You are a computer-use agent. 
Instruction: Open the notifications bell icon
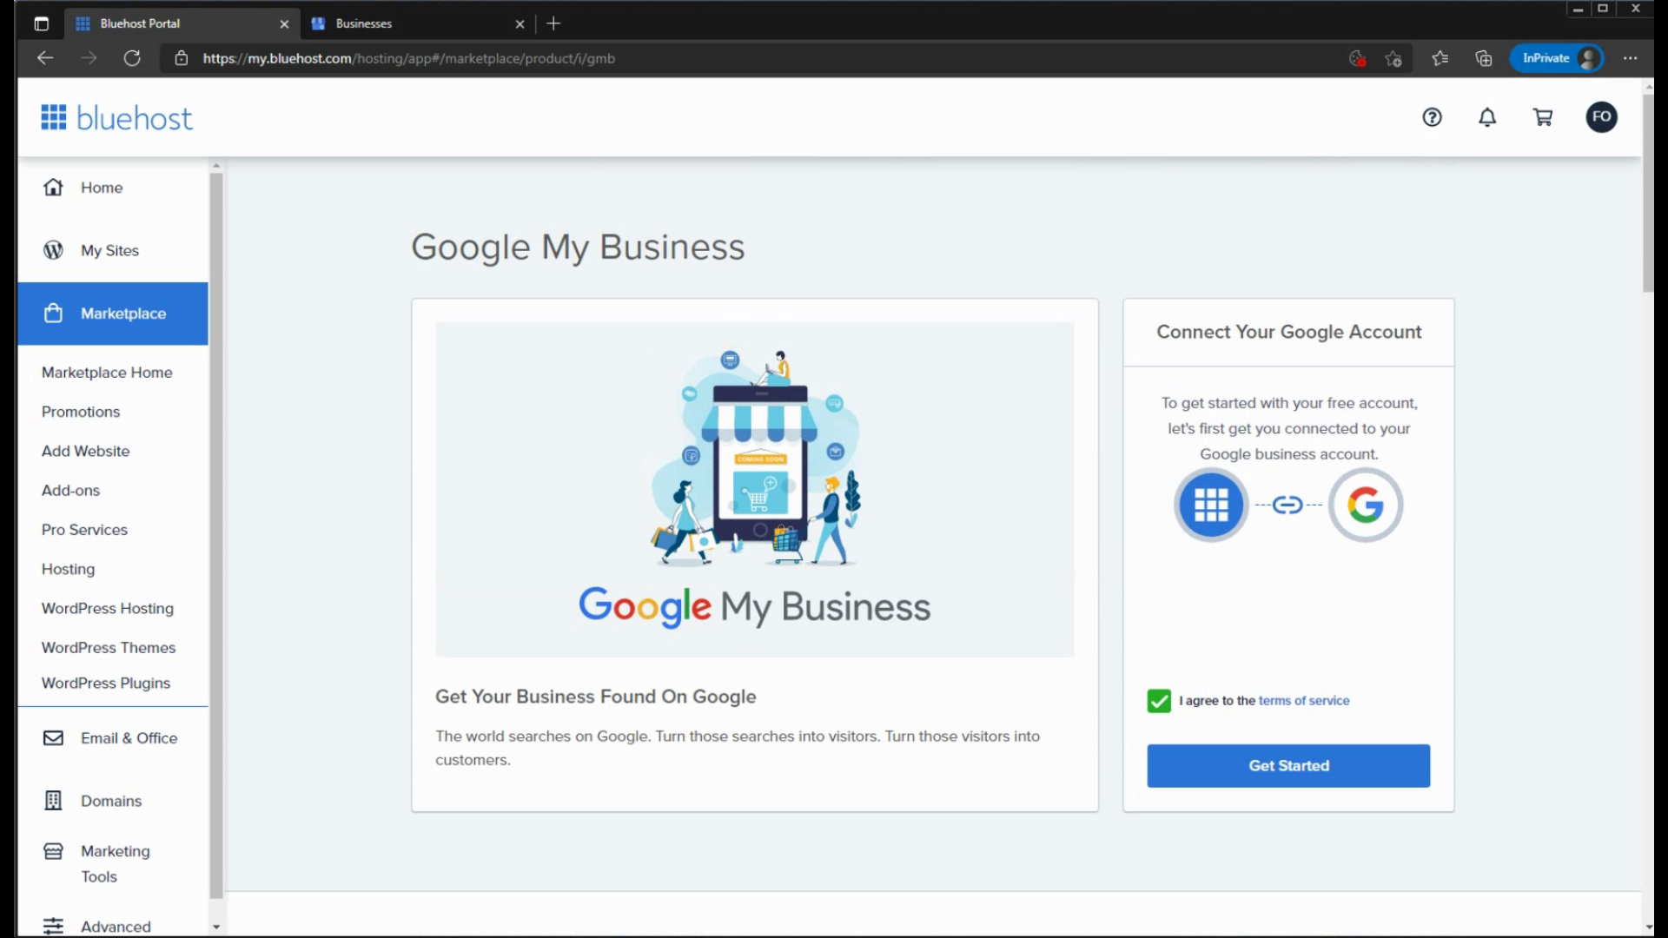[x=1487, y=117]
